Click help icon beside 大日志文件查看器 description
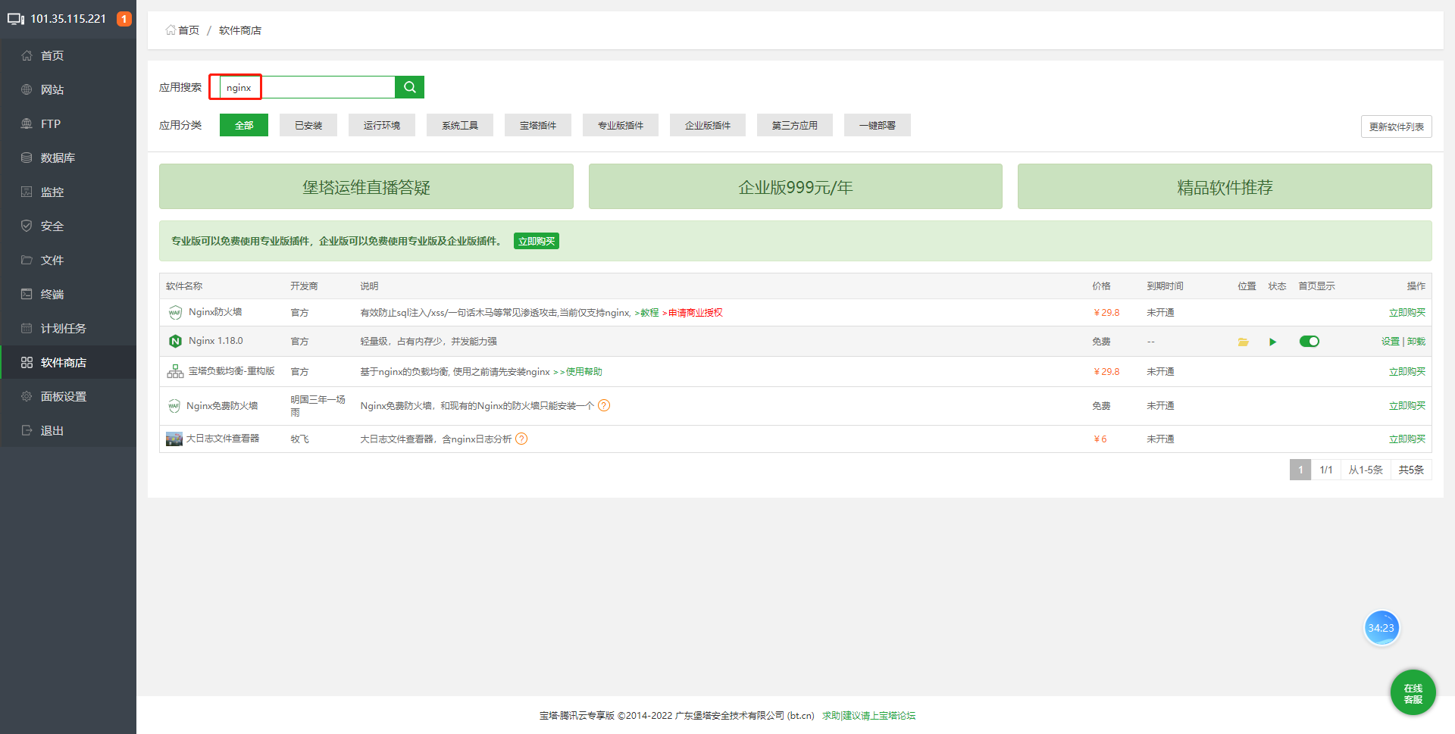 click(x=521, y=439)
